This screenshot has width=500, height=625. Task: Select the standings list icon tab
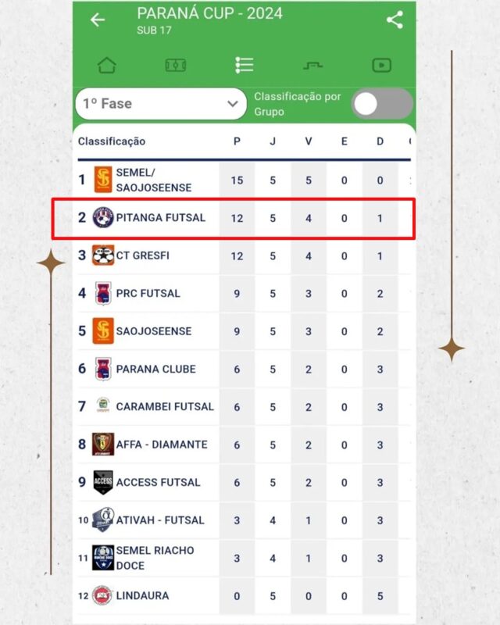pos(244,66)
